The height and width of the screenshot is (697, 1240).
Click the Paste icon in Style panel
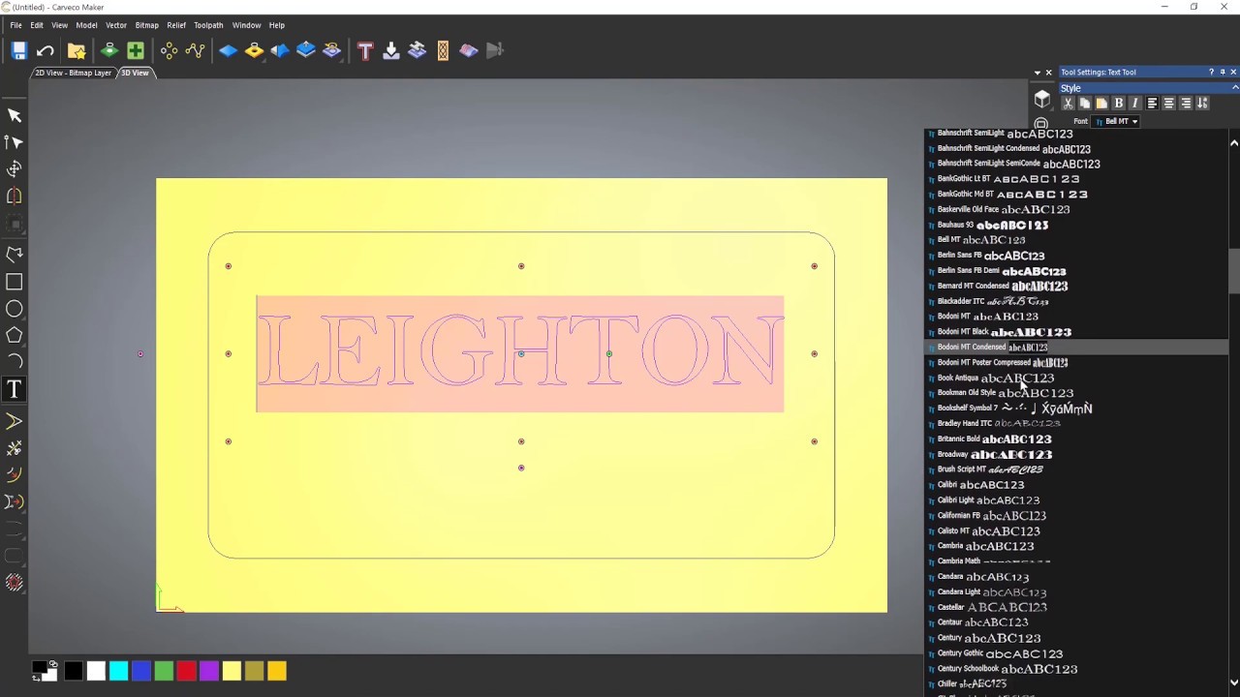pos(1100,104)
